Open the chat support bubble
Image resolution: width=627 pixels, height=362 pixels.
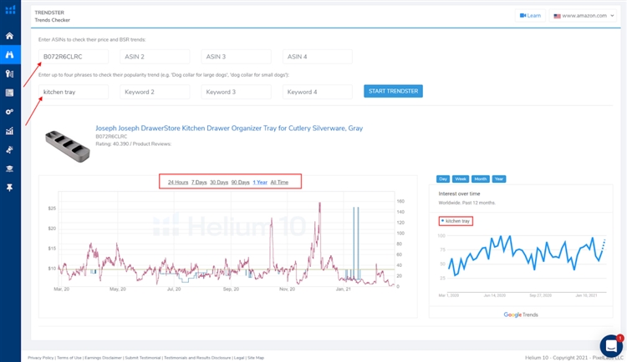[x=611, y=345]
